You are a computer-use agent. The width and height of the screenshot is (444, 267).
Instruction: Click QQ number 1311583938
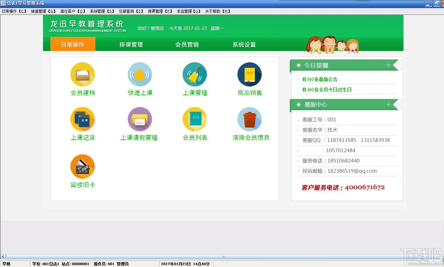point(375,140)
